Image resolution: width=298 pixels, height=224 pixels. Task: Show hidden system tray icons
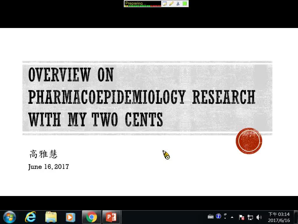pyautogui.click(x=232, y=217)
